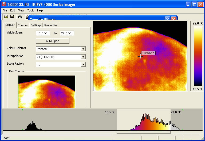205x141 pixels.
Task: Click the histogram span slider bar
Action: [144, 132]
